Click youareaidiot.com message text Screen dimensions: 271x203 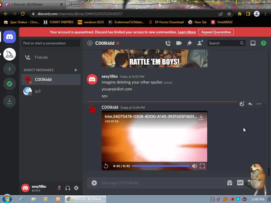[117, 89]
